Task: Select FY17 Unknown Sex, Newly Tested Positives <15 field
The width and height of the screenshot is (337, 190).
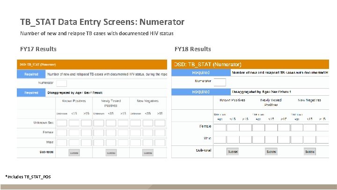Action: 111,123
